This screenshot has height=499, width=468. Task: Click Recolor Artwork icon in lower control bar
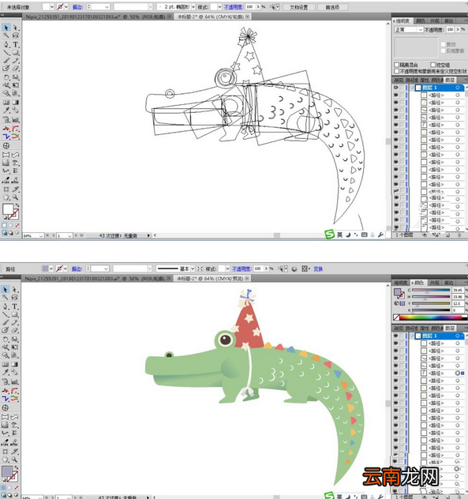click(294, 269)
